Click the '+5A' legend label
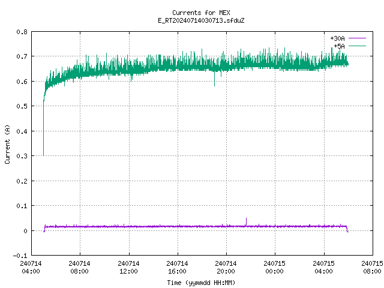 pos(339,46)
